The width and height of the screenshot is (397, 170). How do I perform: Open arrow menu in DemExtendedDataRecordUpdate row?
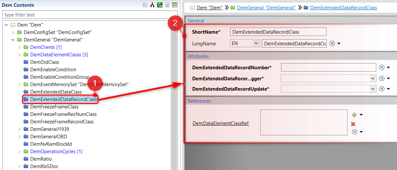pos(388,89)
